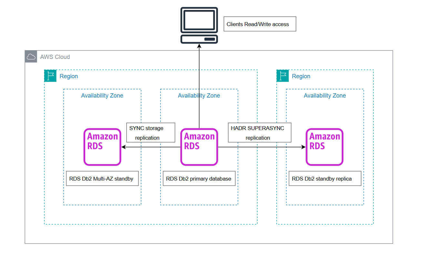
Task: Click the "RDS Db2 primary database" caption
Action: (199, 179)
